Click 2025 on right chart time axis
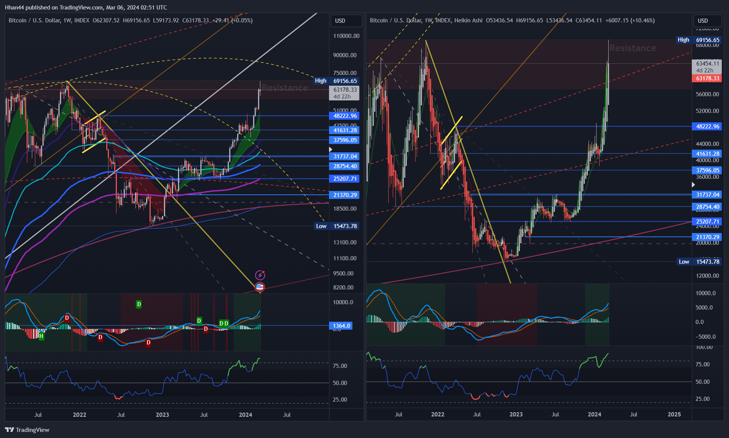This screenshot has height=438, width=729. coord(674,415)
